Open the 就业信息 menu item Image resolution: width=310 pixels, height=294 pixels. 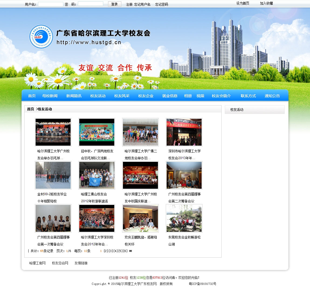coord(170,96)
